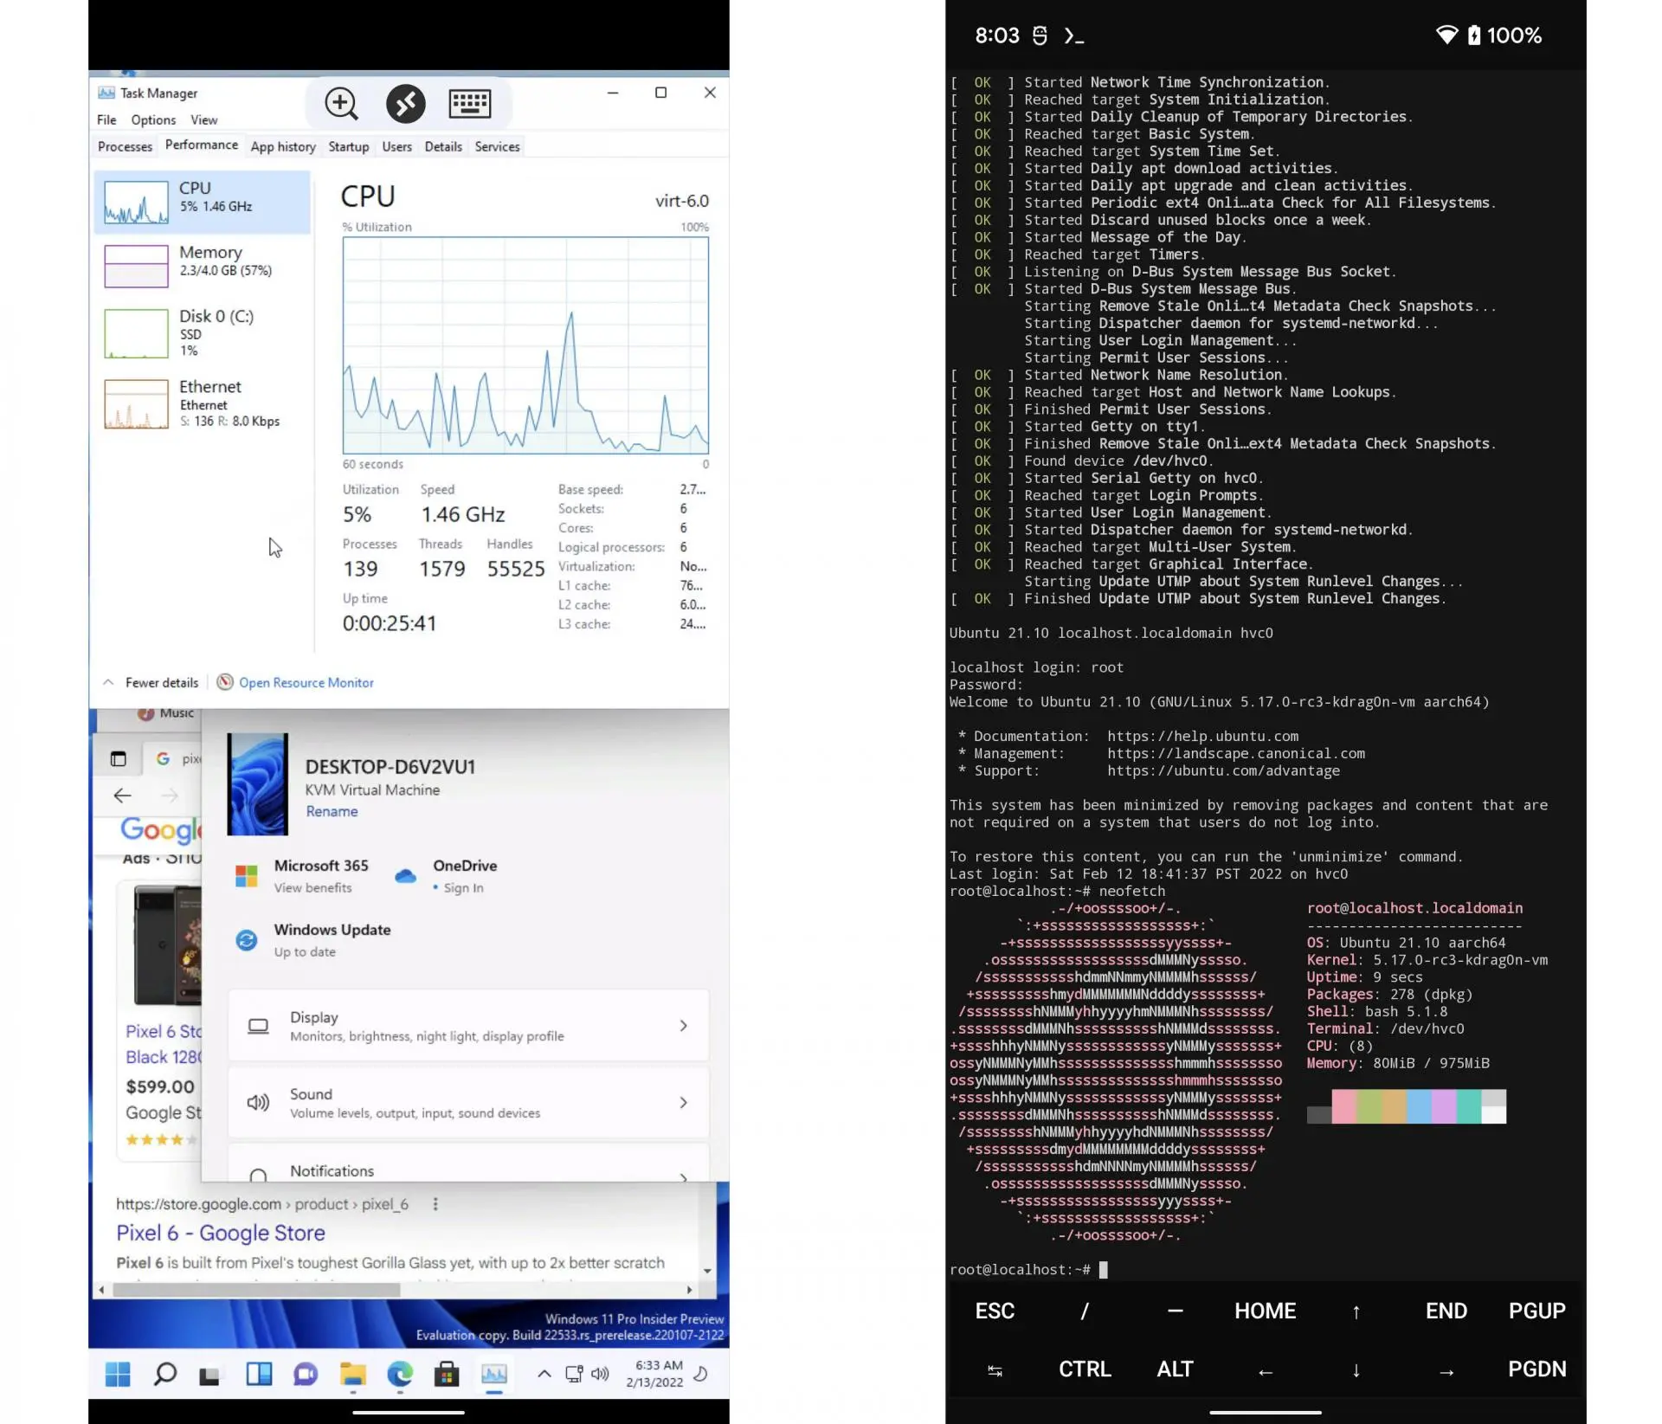
Task: Open File Explorer from taskbar
Action: tap(352, 1374)
